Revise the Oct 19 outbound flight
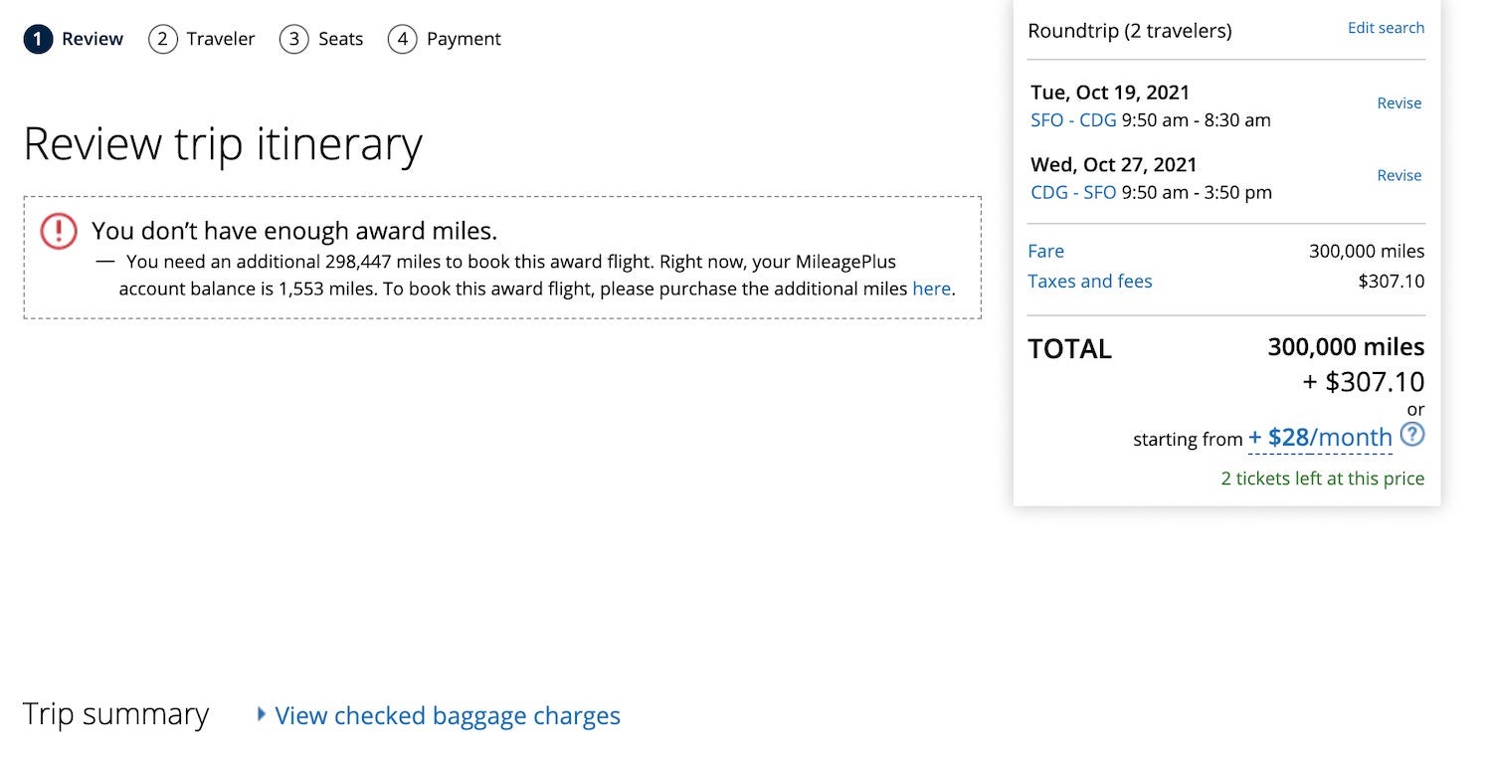Screen dimensions: 1492x768 (1399, 102)
